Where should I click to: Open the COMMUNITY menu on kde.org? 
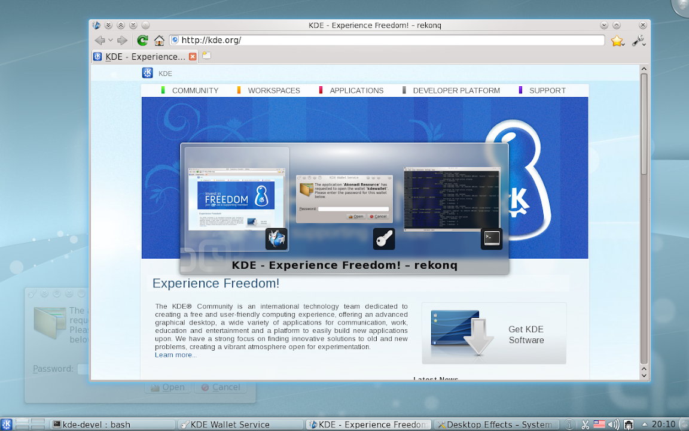pos(195,90)
